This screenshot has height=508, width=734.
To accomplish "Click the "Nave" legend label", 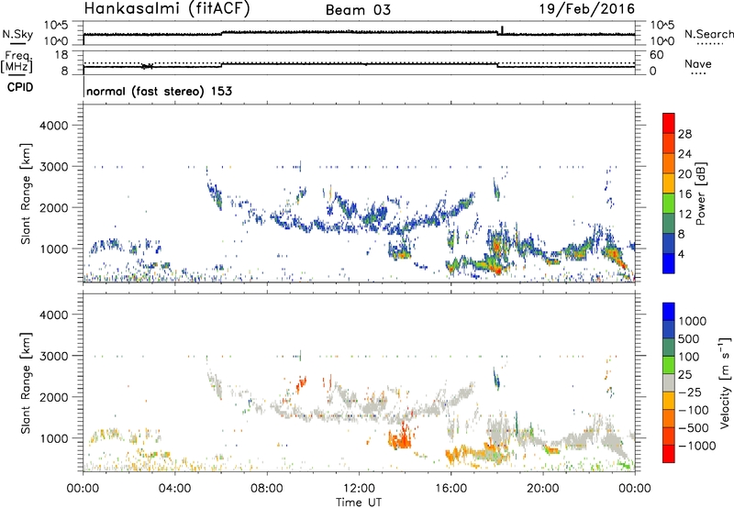I will [698, 64].
